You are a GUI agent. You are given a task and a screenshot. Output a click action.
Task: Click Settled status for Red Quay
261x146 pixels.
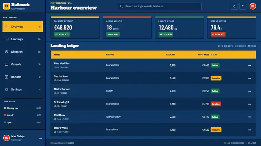215,117
